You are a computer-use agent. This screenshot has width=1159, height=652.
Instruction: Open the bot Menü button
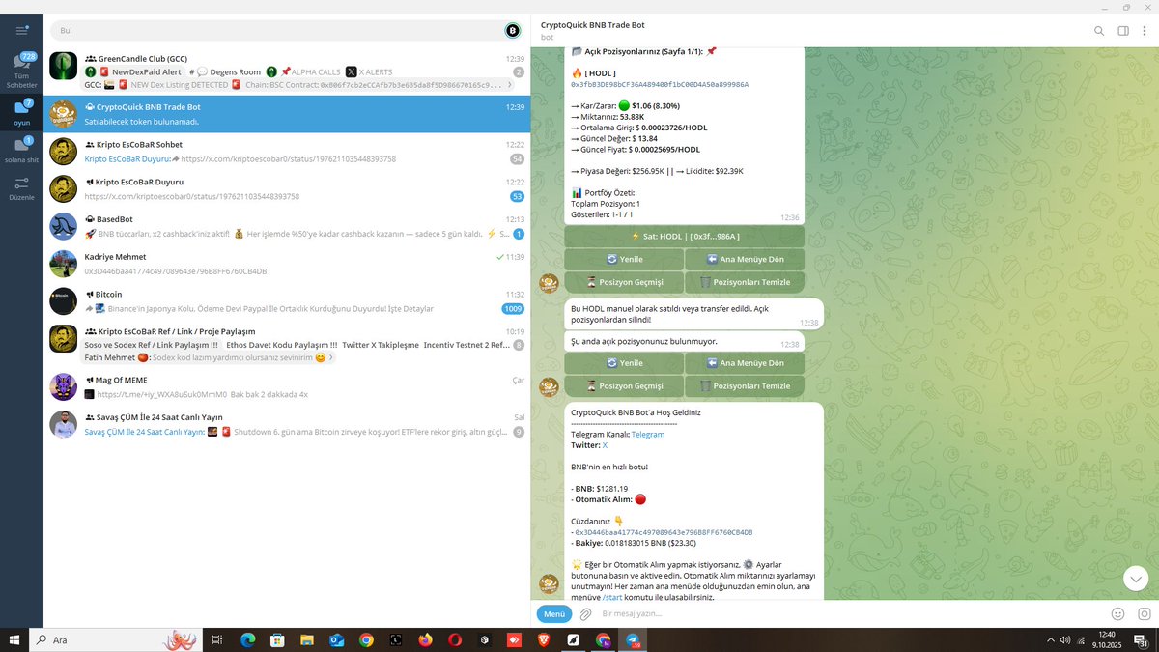click(554, 613)
